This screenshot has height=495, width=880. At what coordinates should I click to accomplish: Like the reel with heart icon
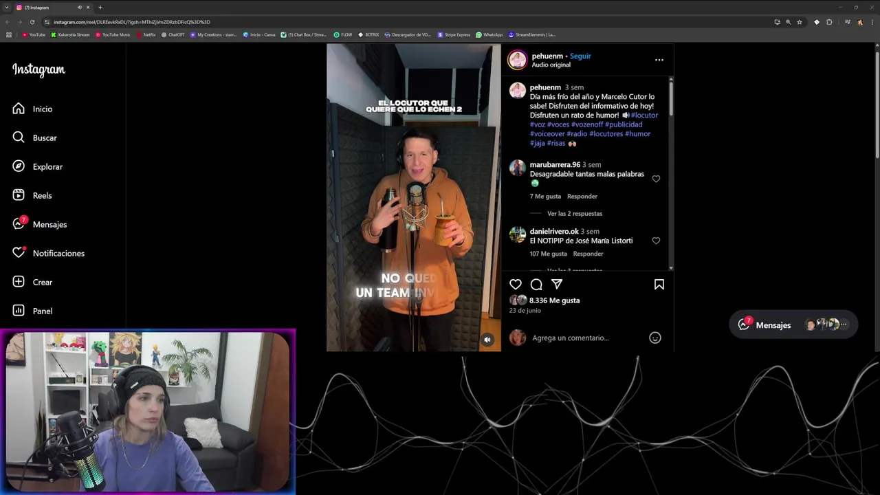coord(516,284)
